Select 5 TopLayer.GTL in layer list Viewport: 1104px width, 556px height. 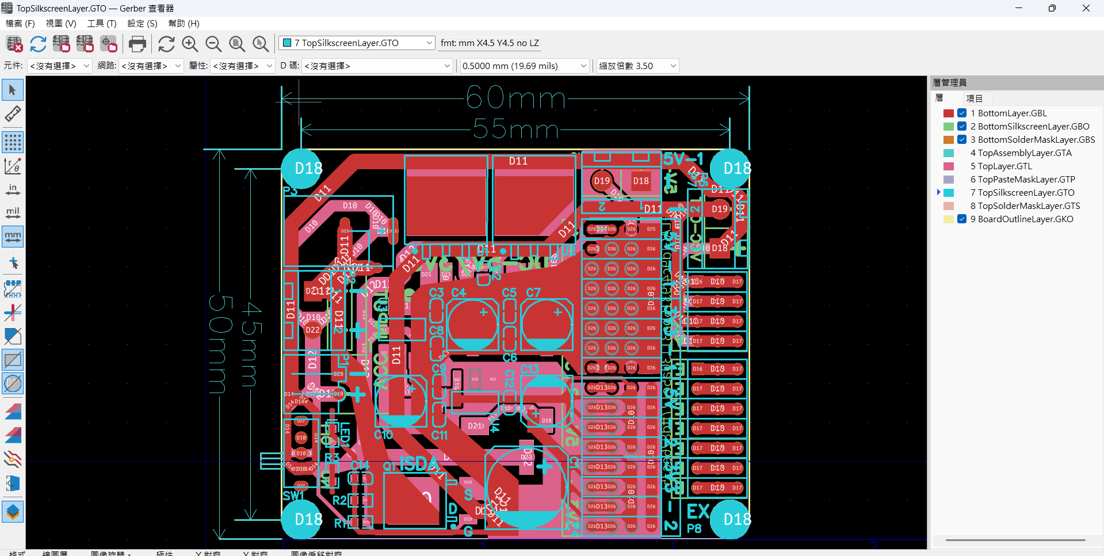1001,166
